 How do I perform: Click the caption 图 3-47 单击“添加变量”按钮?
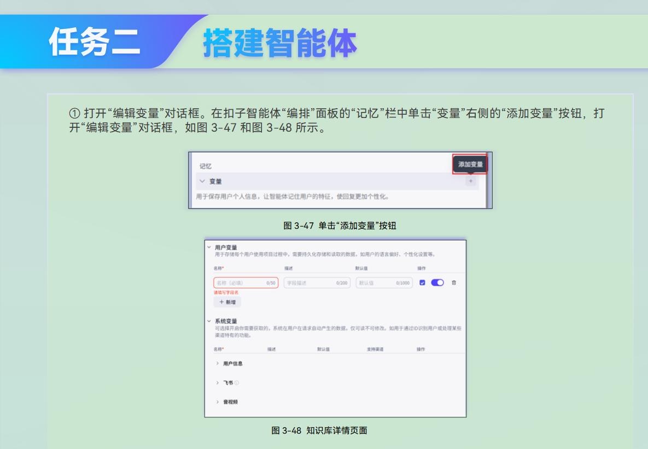click(x=340, y=226)
